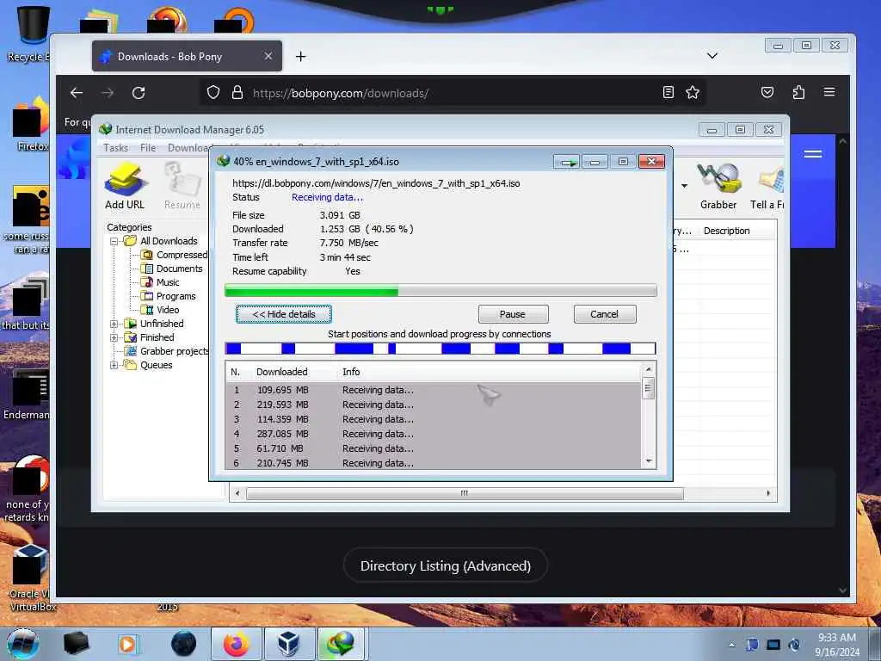The width and height of the screenshot is (881, 661).
Task: Expand the Queues category node
Action: click(x=114, y=365)
